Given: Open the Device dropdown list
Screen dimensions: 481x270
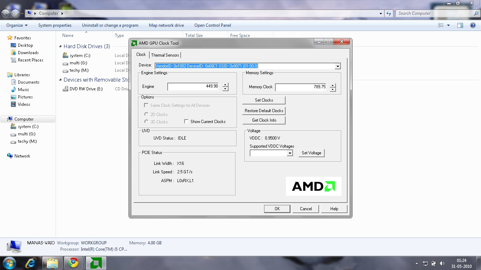Looking at the screenshot, I should pyautogui.click(x=338, y=66).
